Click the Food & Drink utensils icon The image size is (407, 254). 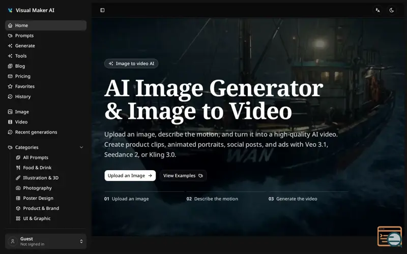click(18, 168)
